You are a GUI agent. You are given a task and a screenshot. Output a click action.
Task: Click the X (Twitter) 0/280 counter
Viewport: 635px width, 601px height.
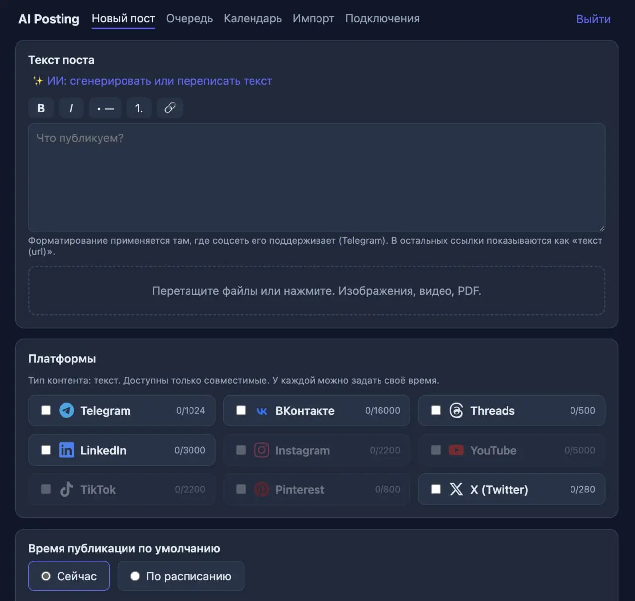coord(582,489)
